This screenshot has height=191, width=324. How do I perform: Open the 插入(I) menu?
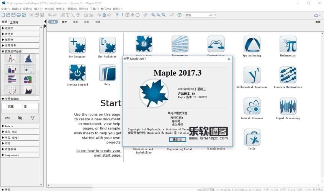pyautogui.click(x=38, y=9)
